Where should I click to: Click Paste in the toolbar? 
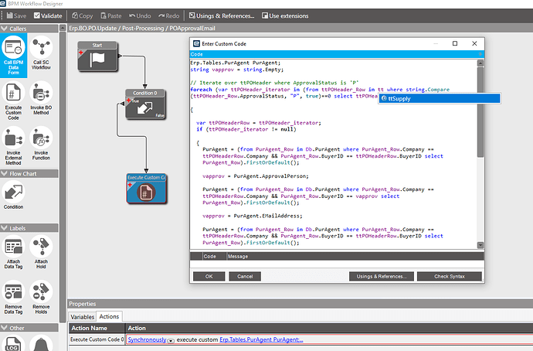pyautogui.click(x=110, y=15)
